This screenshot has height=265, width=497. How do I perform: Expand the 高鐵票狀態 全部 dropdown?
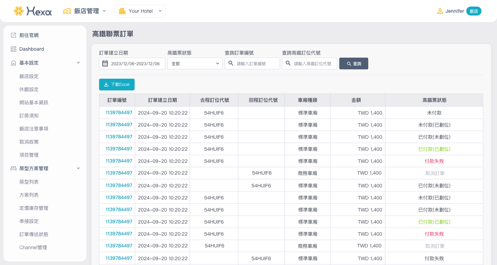pos(195,63)
